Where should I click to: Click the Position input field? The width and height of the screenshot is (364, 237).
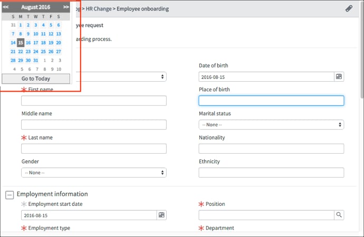click(266, 215)
